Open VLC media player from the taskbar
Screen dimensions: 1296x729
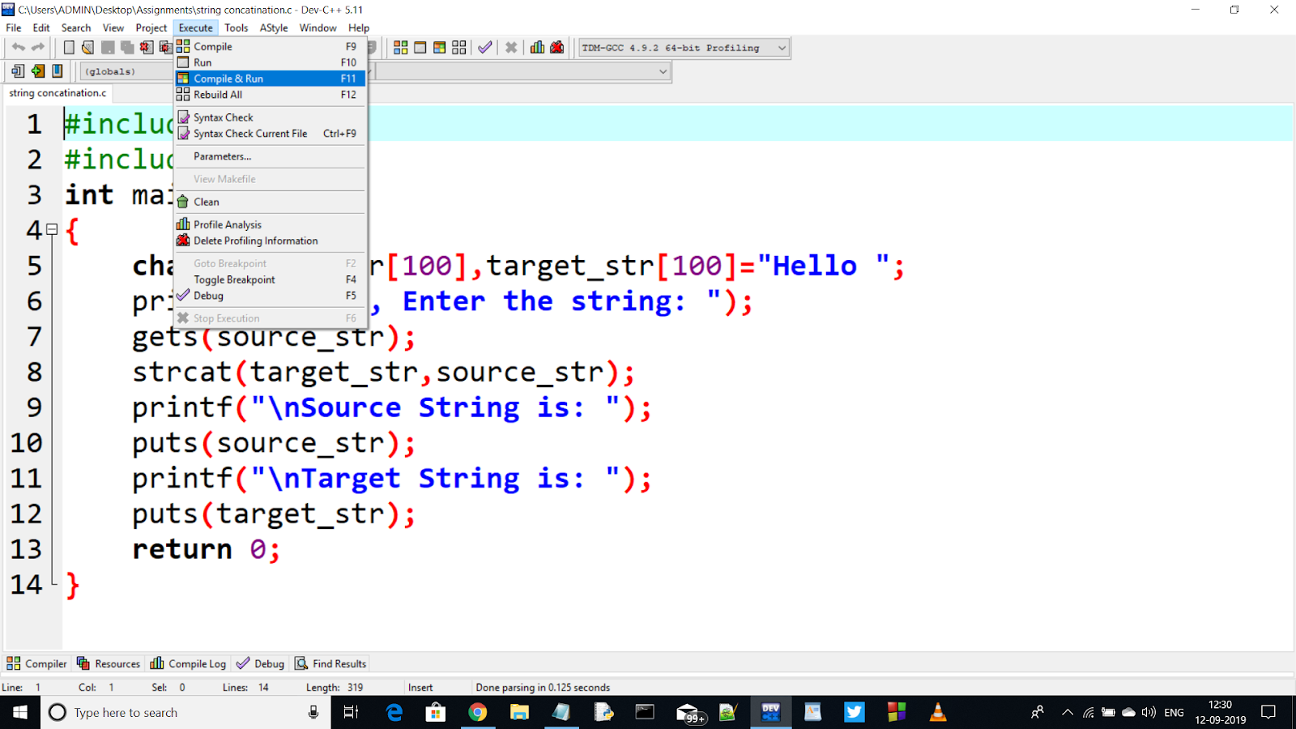[937, 712]
